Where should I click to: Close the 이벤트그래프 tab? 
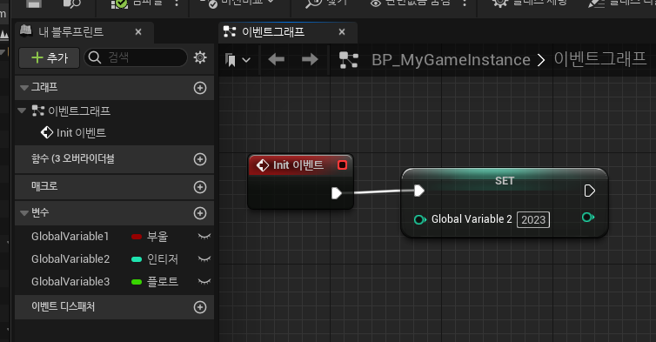pos(342,32)
